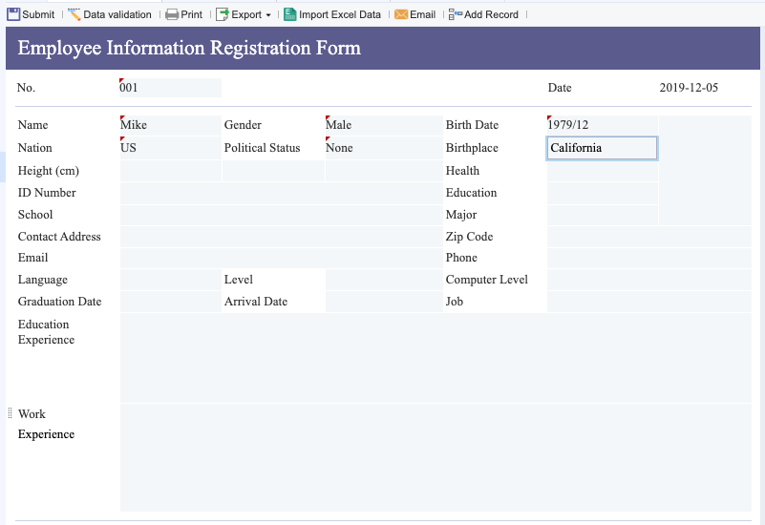Image resolution: width=765 pixels, height=525 pixels.
Task: Click the Add Record icon
Action: [x=456, y=14]
